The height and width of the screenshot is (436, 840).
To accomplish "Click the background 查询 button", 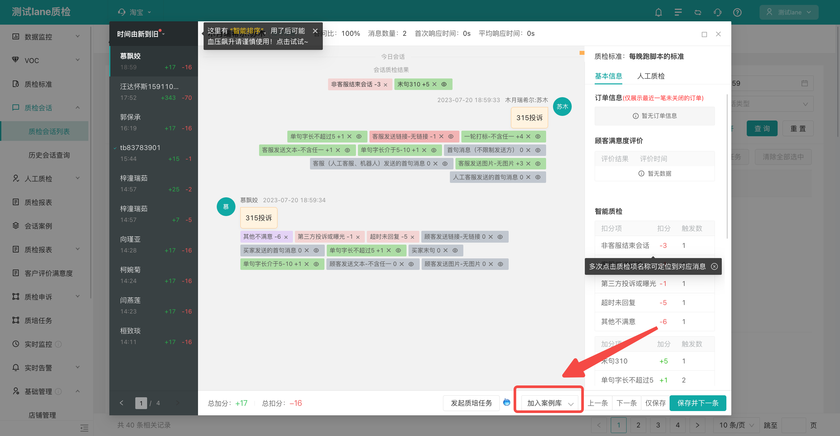I will (762, 128).
